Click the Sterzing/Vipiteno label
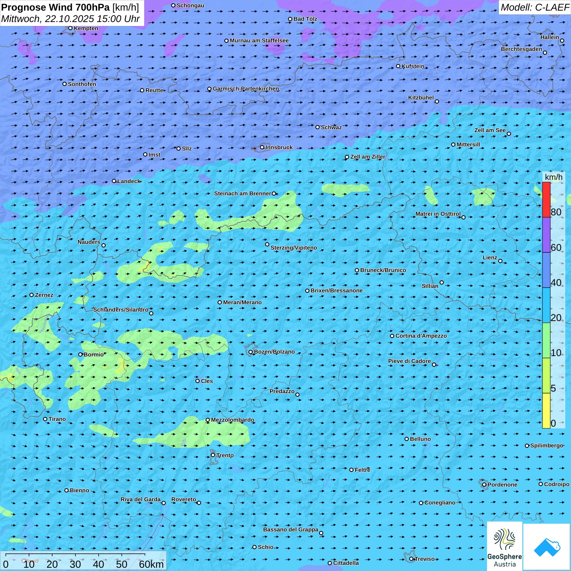Viewport: 571px width, 571px height. (294, 248)
